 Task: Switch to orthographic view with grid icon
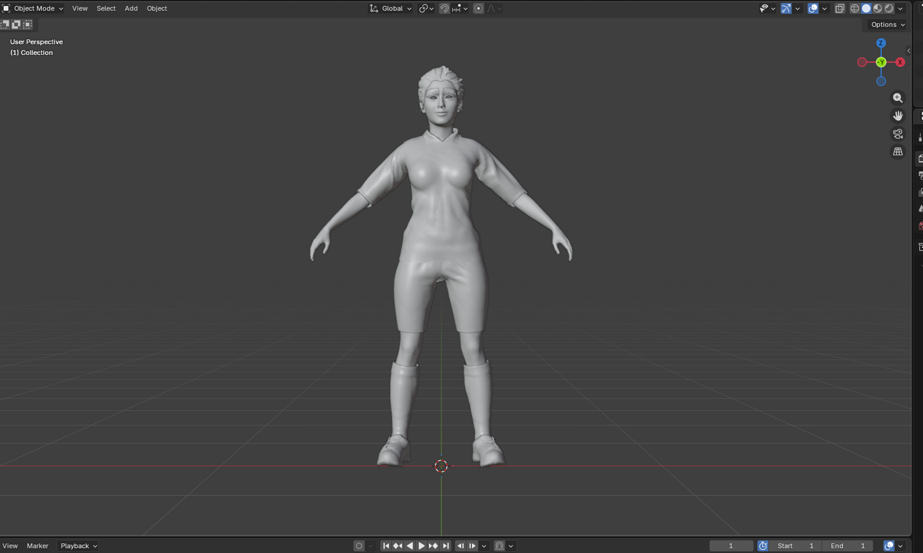898,151
